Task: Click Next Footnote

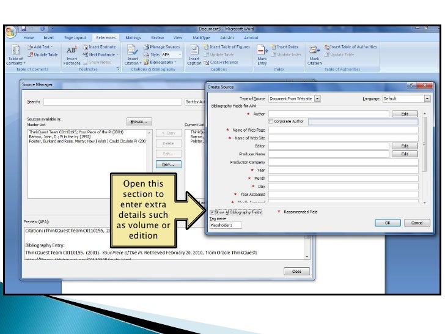Action: tap(99, 54)
